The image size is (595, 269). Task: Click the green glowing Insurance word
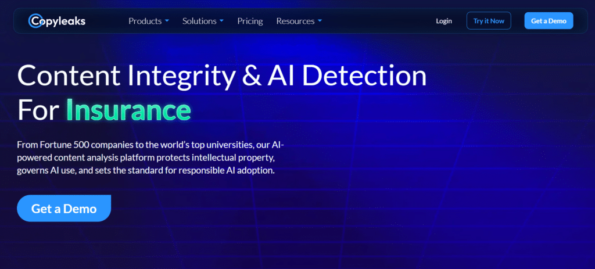(x=128, y=109)
